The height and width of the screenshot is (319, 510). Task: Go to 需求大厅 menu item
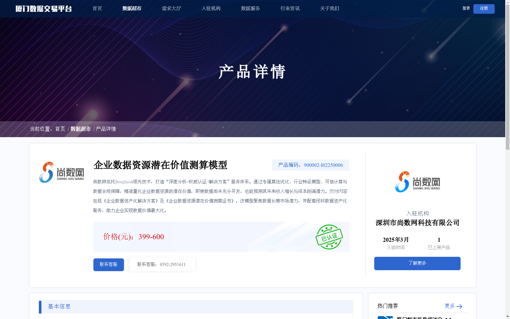[x=171, y=9]
